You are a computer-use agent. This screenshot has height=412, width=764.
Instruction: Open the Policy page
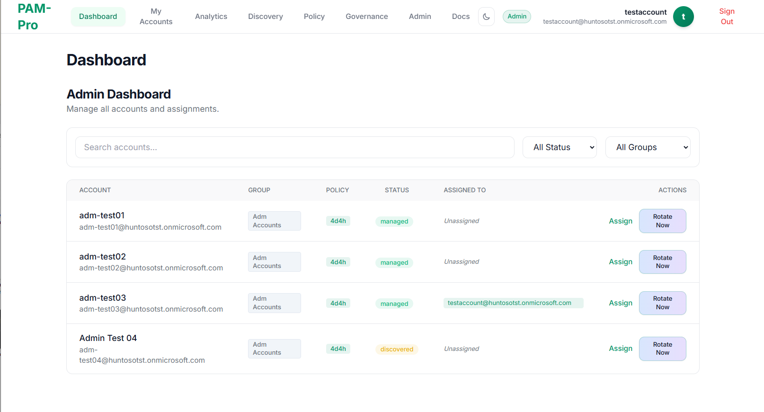point(314,17)
